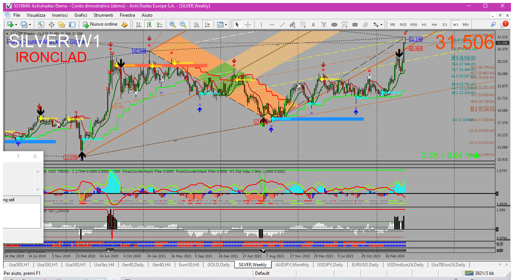Show the Market Watch window icon
The width and height of the screenshot is (514, 280).
coord(41,25)
